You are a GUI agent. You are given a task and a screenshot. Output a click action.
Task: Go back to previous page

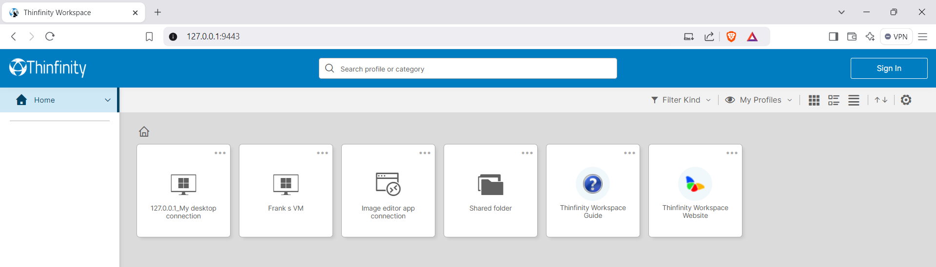click(14, 36)
